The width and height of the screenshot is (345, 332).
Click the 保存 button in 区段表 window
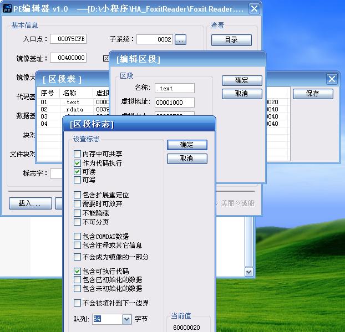pyautogui.click(x=313, y=94)
